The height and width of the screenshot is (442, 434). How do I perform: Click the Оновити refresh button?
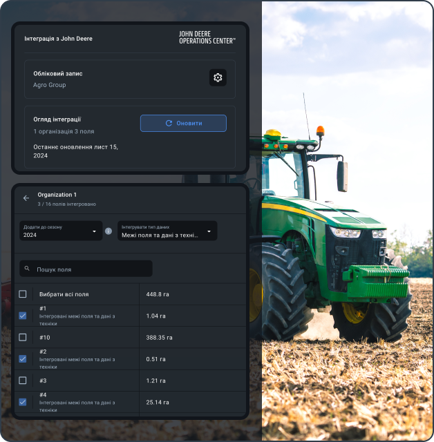183,123
